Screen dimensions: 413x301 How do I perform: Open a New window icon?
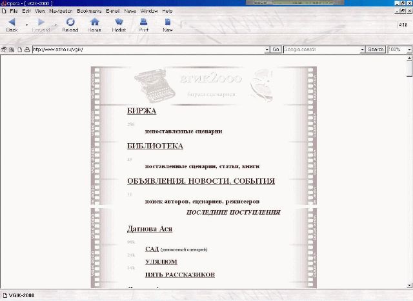pos(168,22)
